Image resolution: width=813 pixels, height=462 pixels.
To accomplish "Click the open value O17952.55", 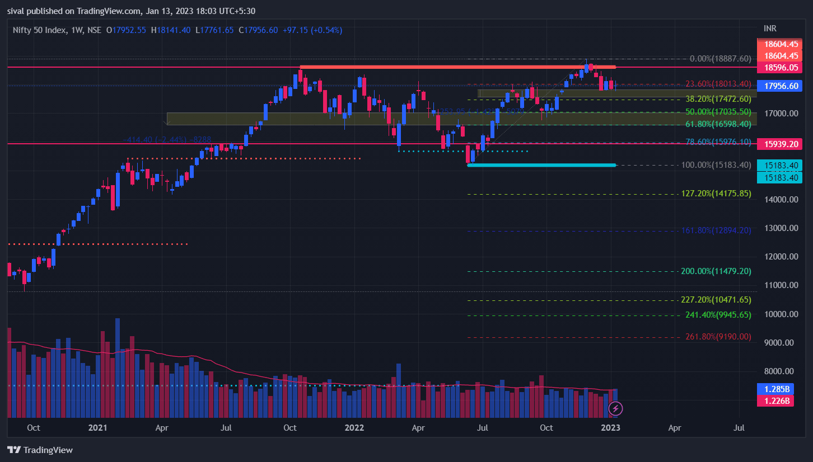I will (x=127, y=30).
